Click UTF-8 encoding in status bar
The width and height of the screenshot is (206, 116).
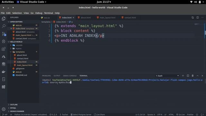[x=160, y=115]
